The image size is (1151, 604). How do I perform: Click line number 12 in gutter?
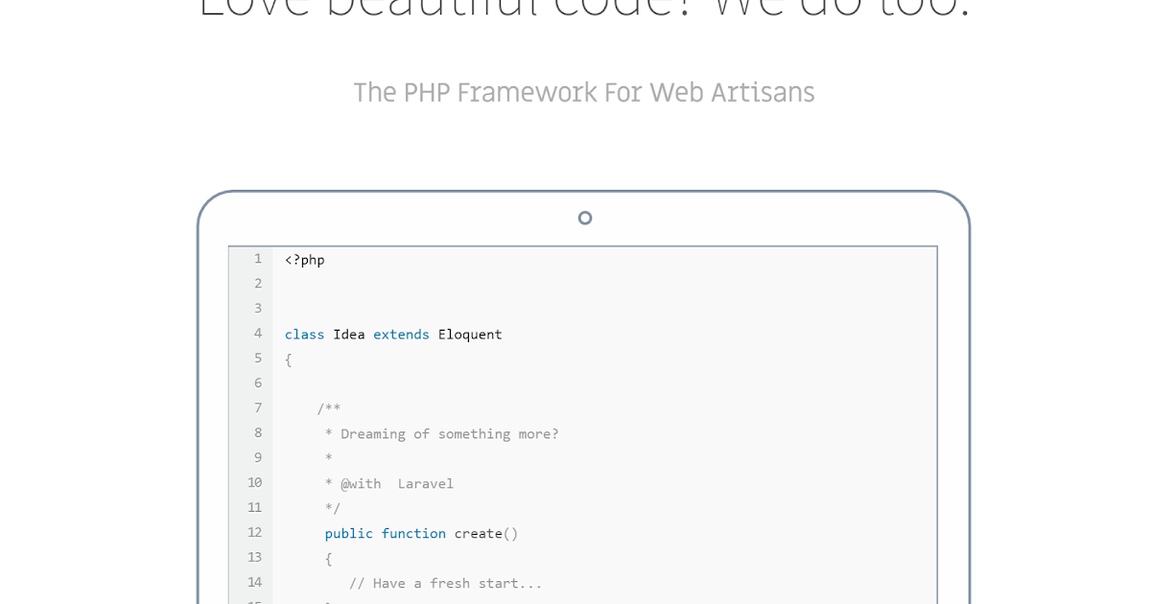pyautogui.click(x=254, y=533)
